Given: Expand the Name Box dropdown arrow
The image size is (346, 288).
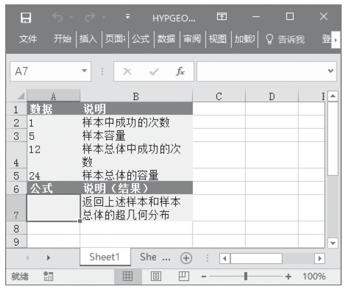Looking at the screenshot, I should click(84, 71).
